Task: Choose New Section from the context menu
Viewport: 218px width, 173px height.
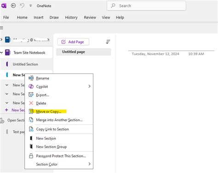Action: coord(59,138)
